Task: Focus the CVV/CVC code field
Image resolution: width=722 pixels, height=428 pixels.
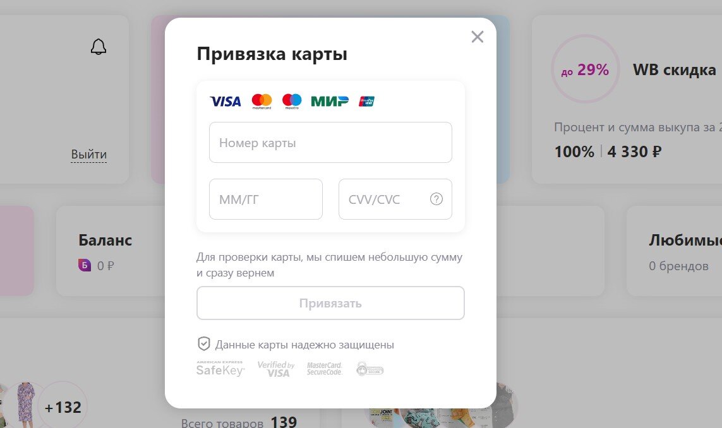Action: click(x=395, y=199)
